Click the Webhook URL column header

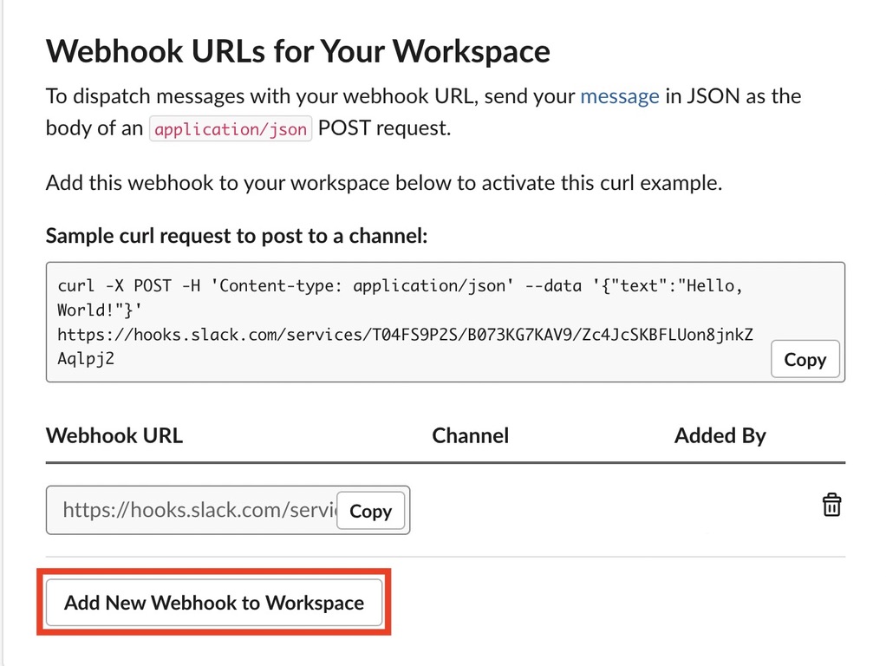coord(114,435)
